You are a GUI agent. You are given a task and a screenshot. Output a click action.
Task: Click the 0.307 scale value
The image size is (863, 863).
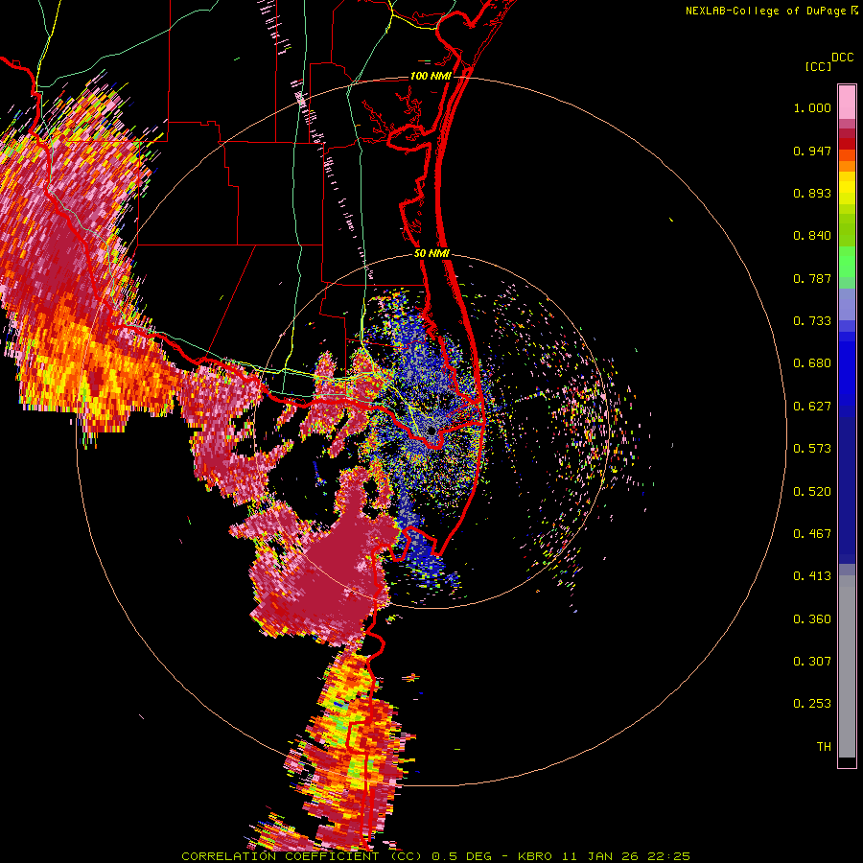[812, 662]
